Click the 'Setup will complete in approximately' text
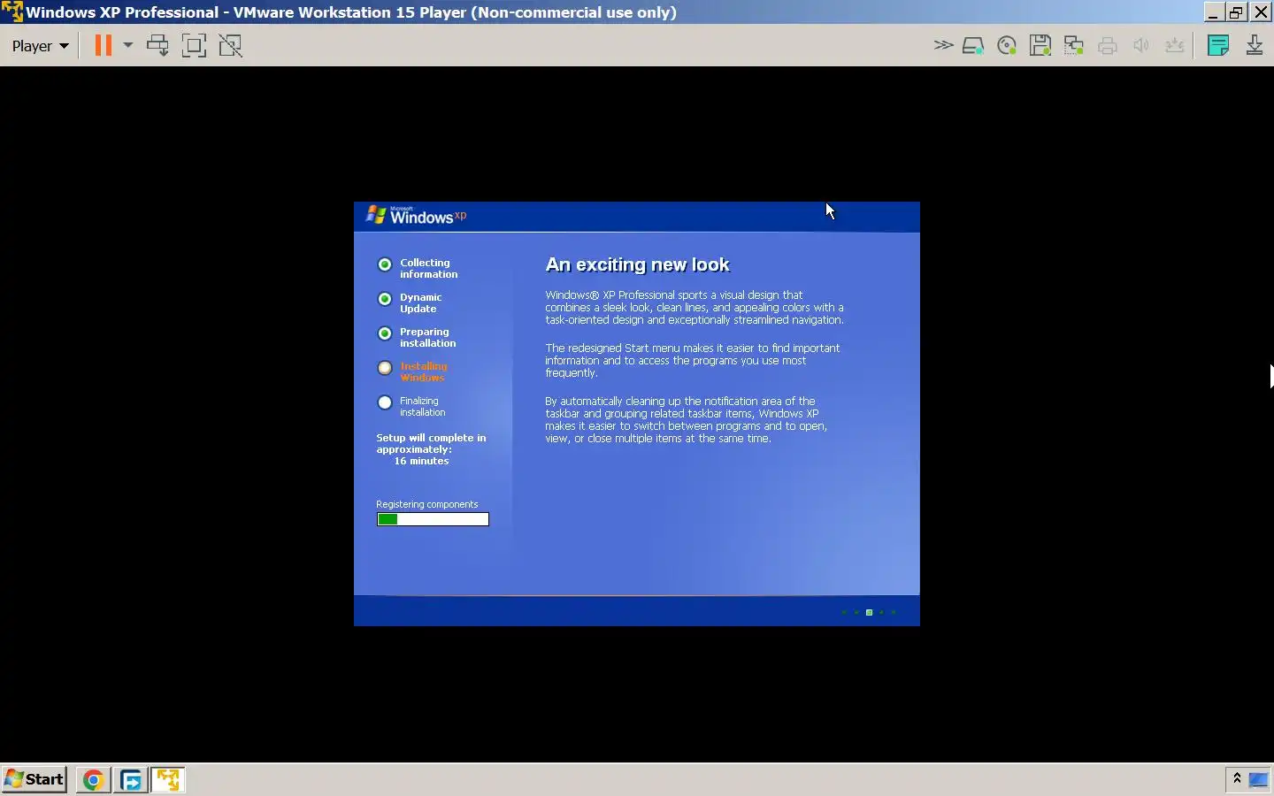This screenshot has height=796, width=1274. (x=431, y=444)
